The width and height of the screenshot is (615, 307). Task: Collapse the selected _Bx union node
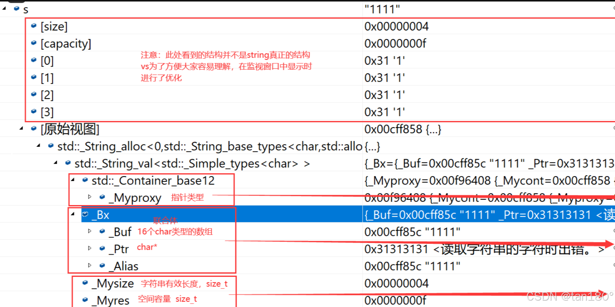73,214
